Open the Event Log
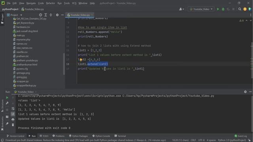This screenshot has width=253, height=142. (241, 136)
